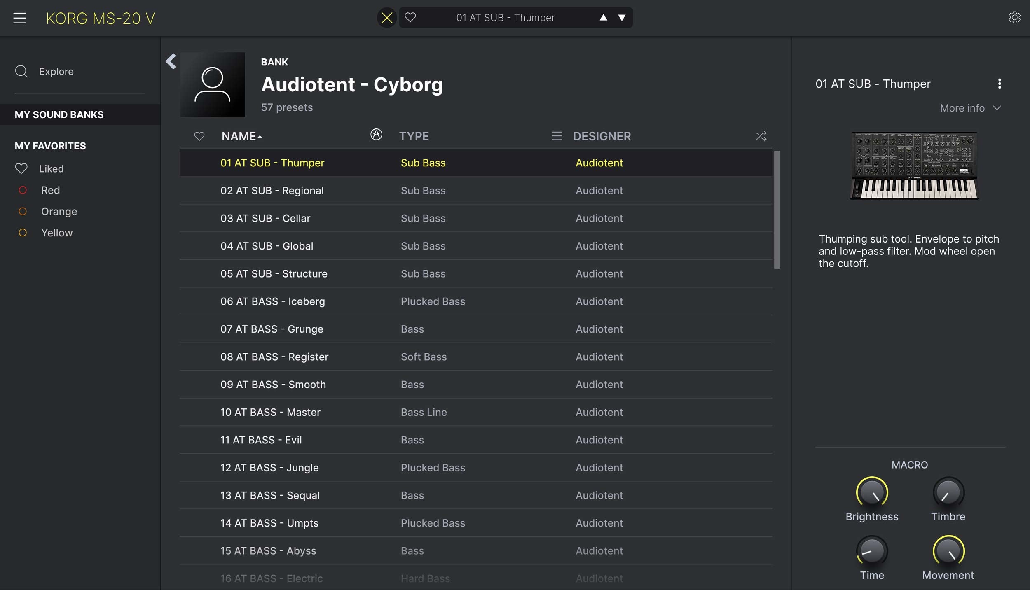This screenshot has width=1030, height=590.
Task: Expand the More info section
Action: click(x=969, y=108)
